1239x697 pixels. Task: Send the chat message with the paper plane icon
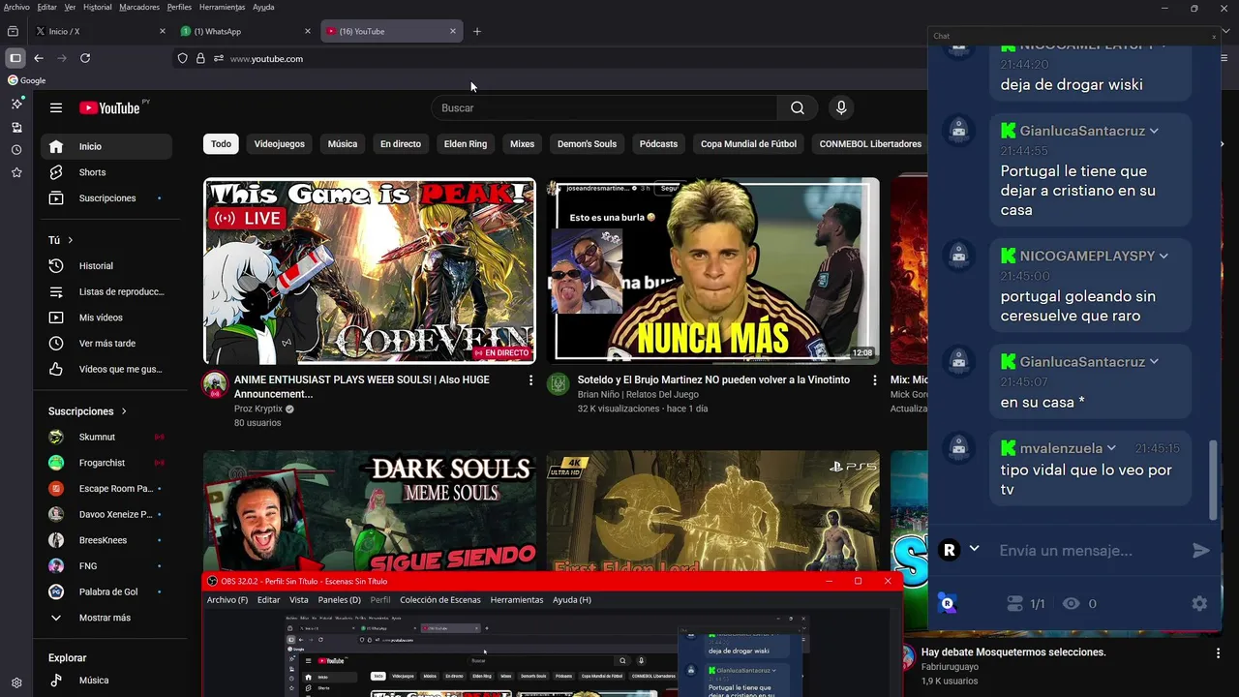(1201, 551)
